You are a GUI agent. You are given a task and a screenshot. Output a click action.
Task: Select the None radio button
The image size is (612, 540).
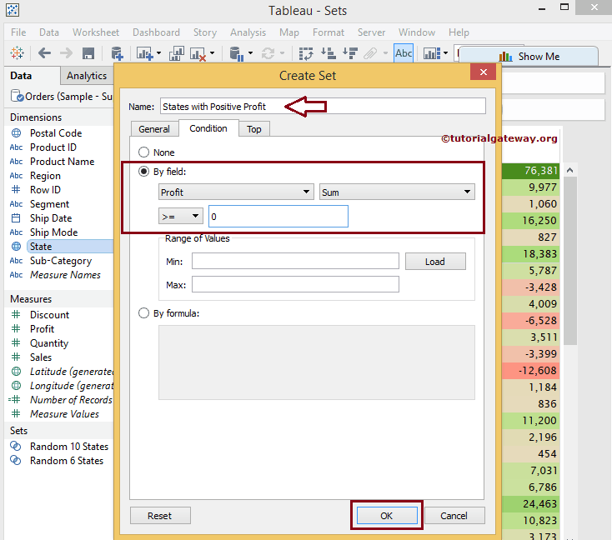pyautogui.click(x=144, y=152)
